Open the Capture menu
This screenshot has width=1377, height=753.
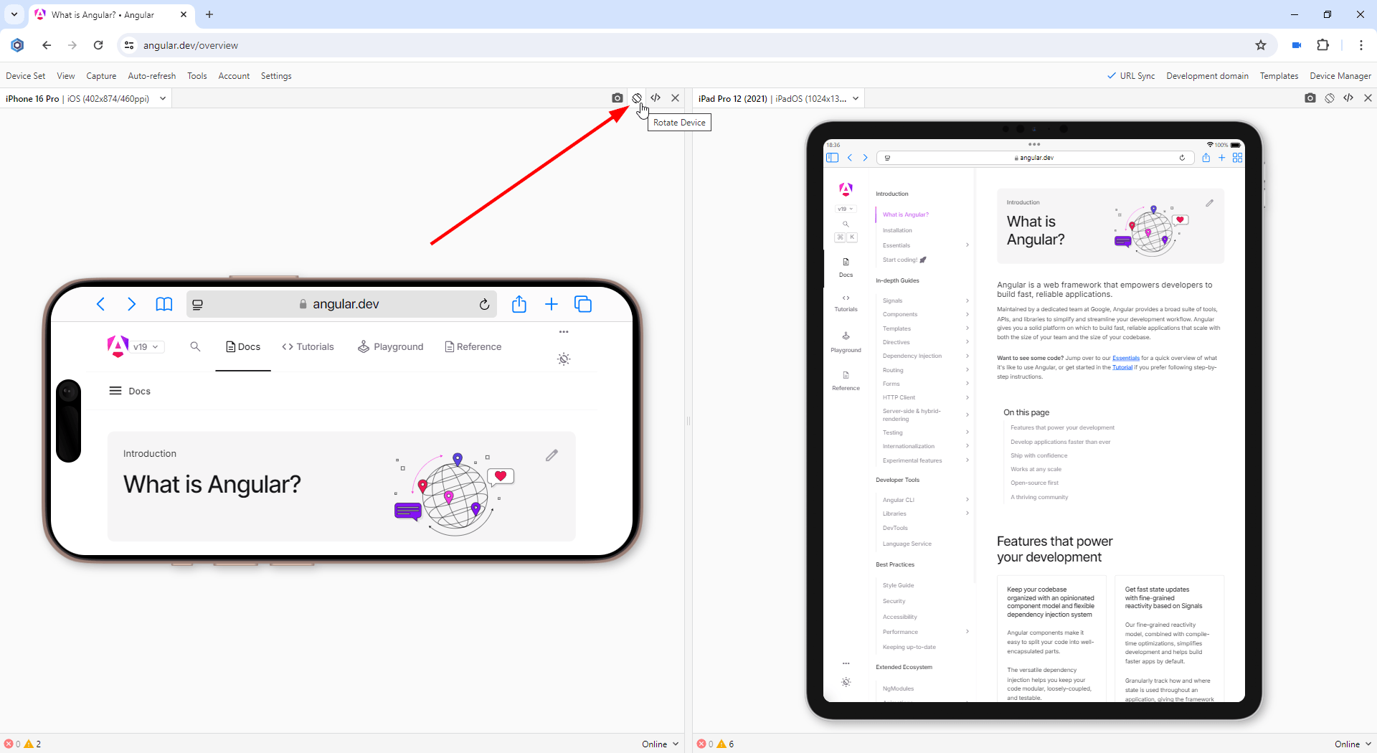click(x=101, y=76)
